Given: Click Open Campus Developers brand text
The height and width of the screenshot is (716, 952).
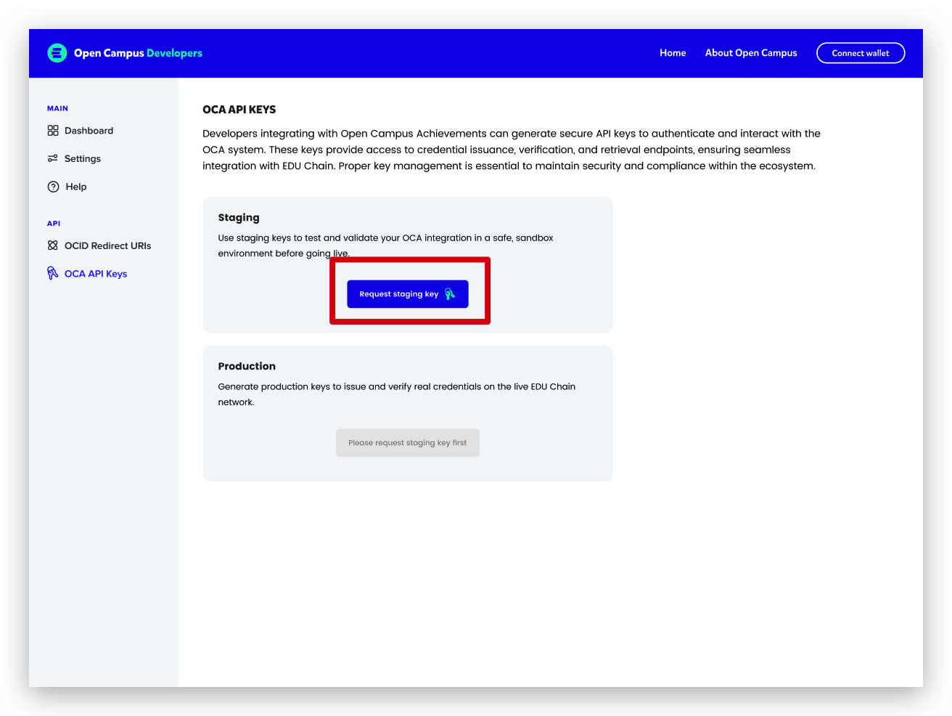Looking at the screenshot, I should point(138,53).
